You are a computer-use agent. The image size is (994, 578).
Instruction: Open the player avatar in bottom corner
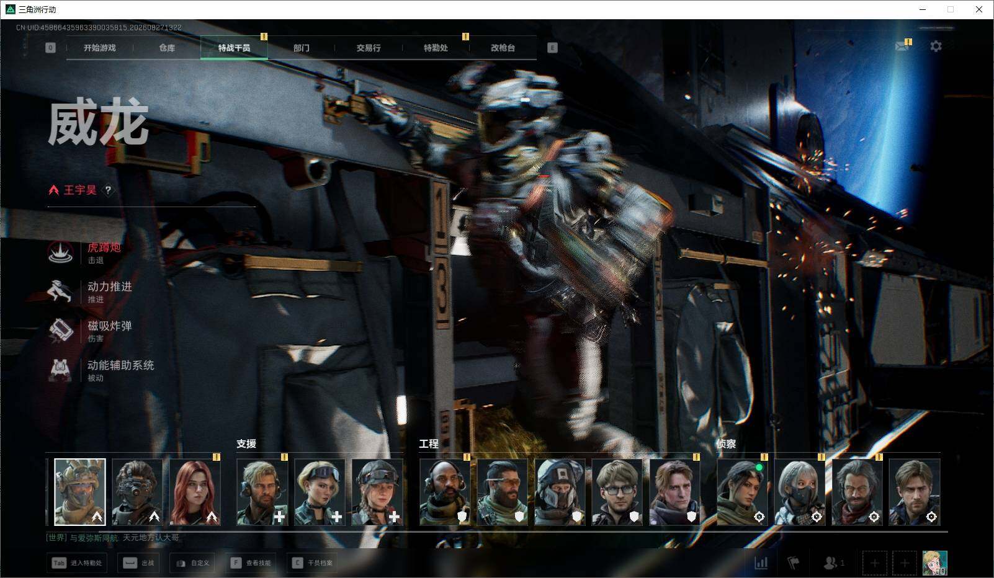(934, 563)
